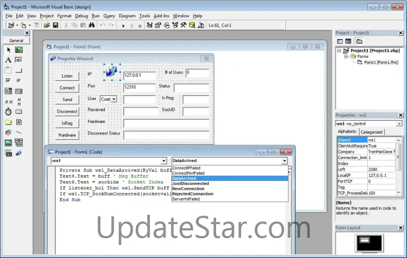The image size is (407, 258).
Task: Save the project with the floppy icon
Action: point(55,25)
